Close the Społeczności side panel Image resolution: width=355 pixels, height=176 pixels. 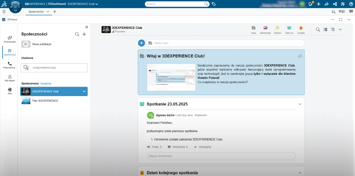(x=87, y=27)
